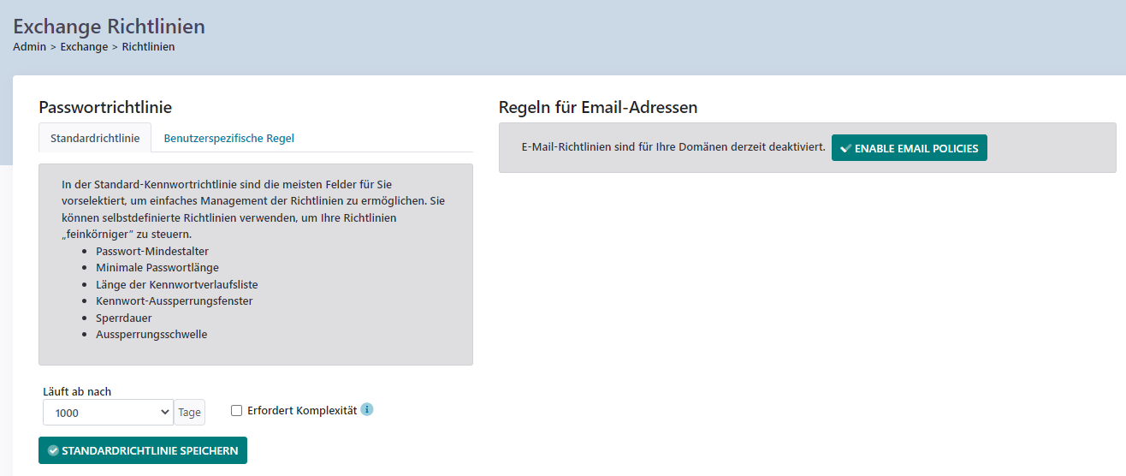Click the E-Mail-Richtlinien deaktiviert notice text
Screen dimensions: 1126x476
[x=673, y=147]
